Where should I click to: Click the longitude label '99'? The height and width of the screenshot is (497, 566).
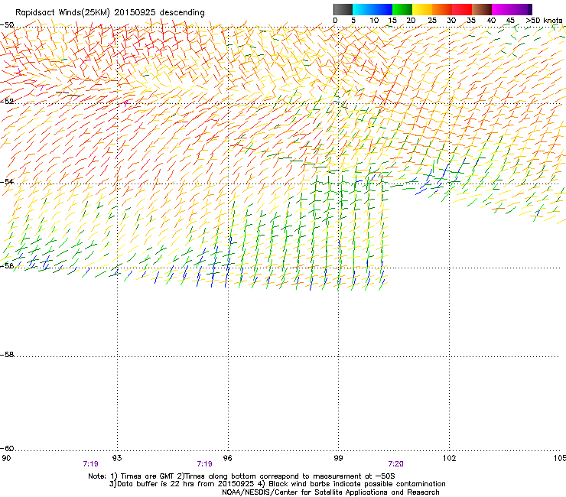(338, 458)
